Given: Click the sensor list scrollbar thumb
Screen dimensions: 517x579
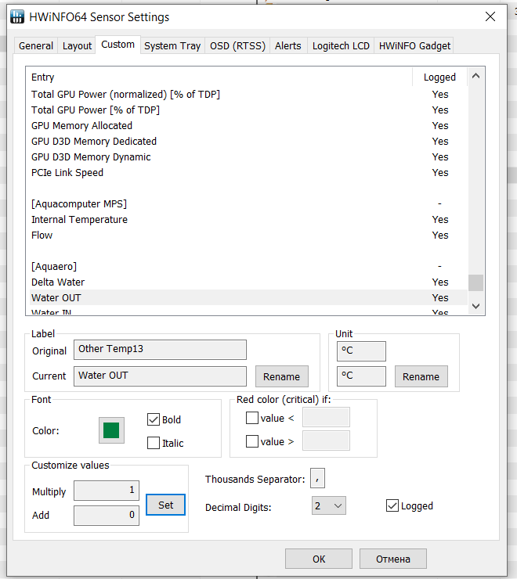Looking at the screenshot, I should (x=476, y=283).
